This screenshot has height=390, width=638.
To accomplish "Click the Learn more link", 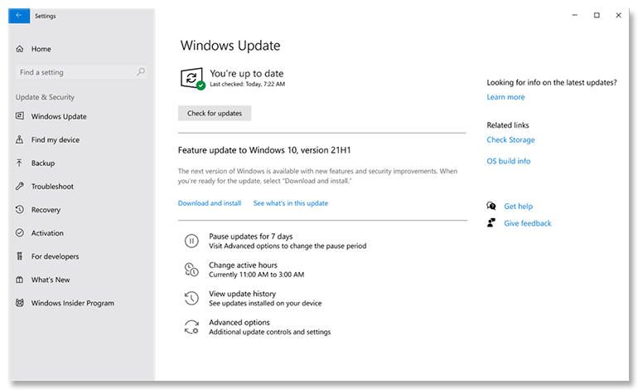I will [x=505, y=97].
